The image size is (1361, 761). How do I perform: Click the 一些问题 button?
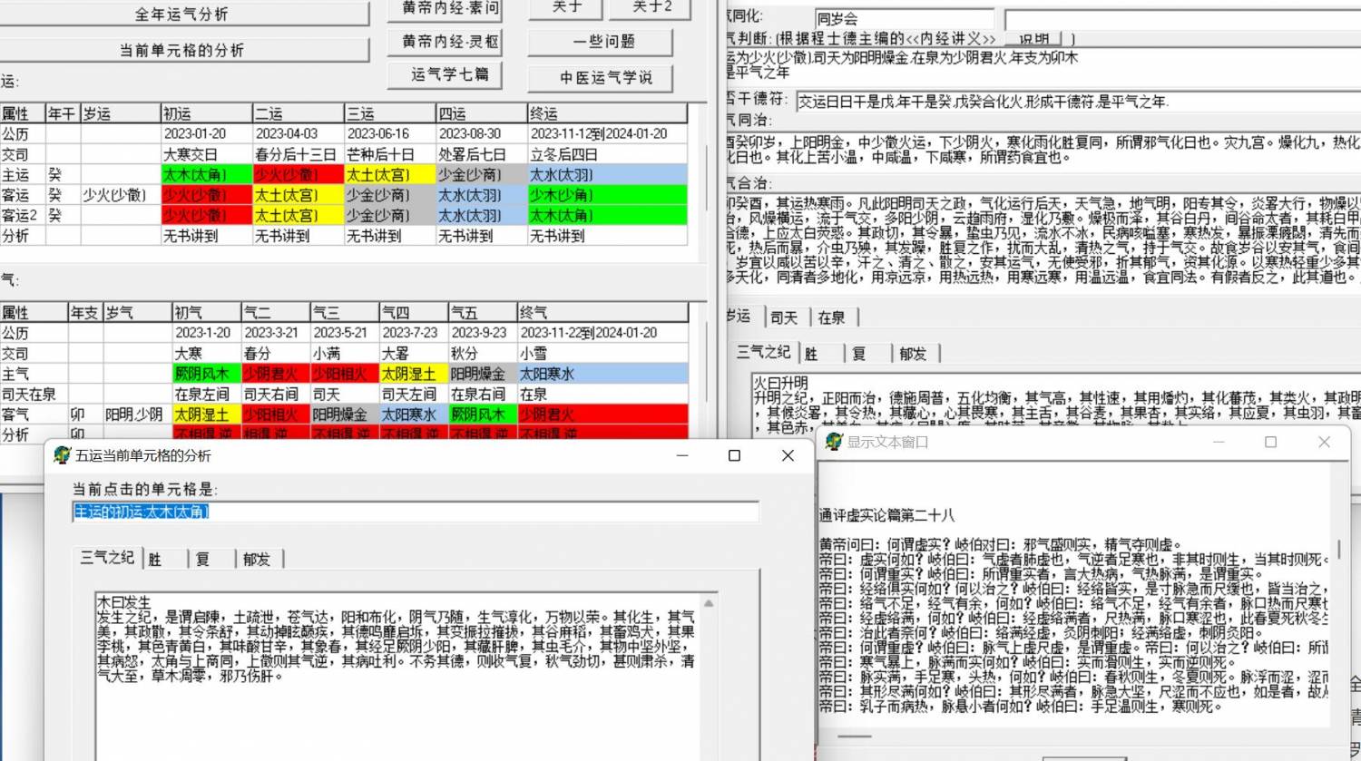(602, 42)
